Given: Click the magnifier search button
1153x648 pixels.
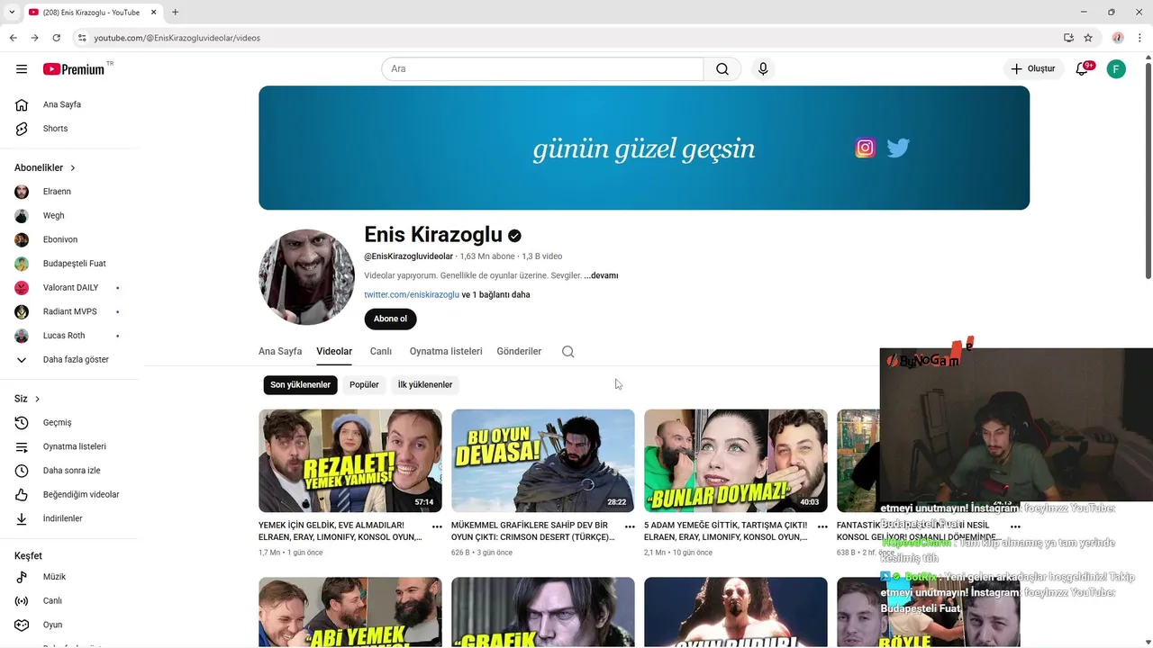Looking at the screenshot, I should (x=722, y=69).
